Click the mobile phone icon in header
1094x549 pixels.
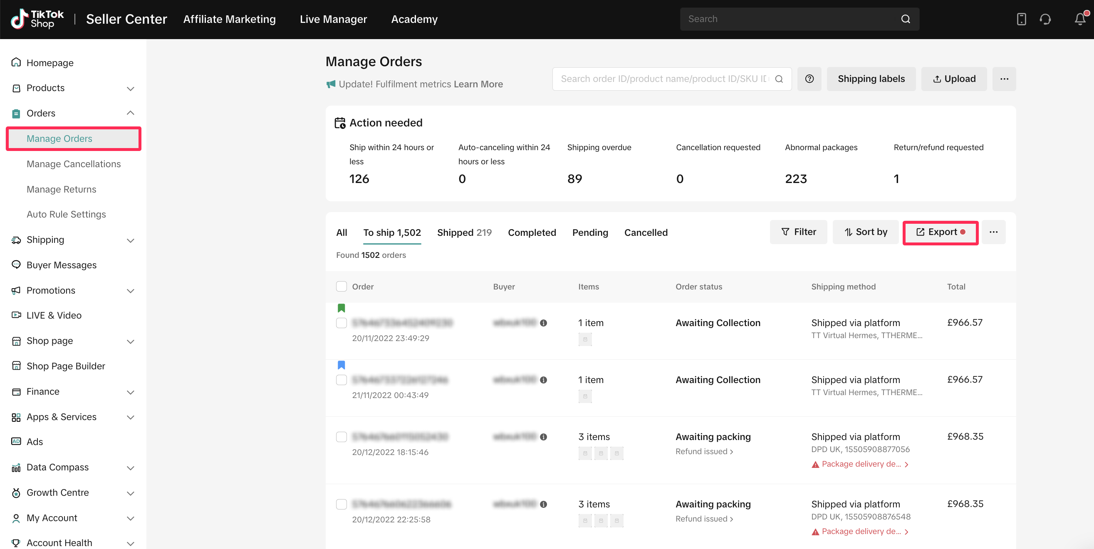coord(1021,19)
